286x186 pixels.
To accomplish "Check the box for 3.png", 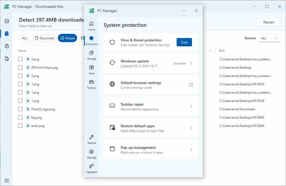I will 20,59.
